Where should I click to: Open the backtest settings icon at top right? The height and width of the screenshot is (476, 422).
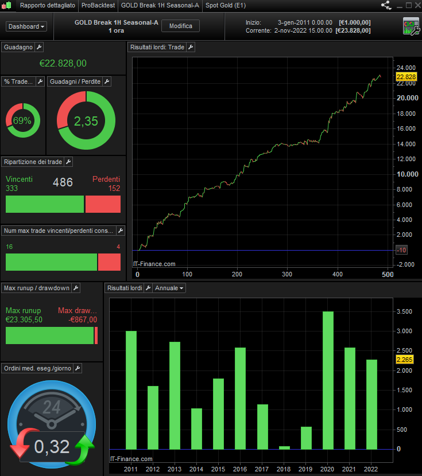pos(411,26)
